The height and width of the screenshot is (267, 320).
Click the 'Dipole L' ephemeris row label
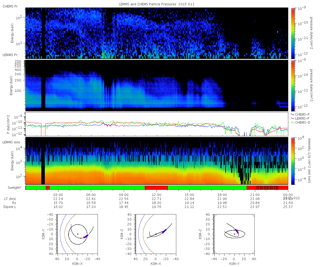click(10, 207)
